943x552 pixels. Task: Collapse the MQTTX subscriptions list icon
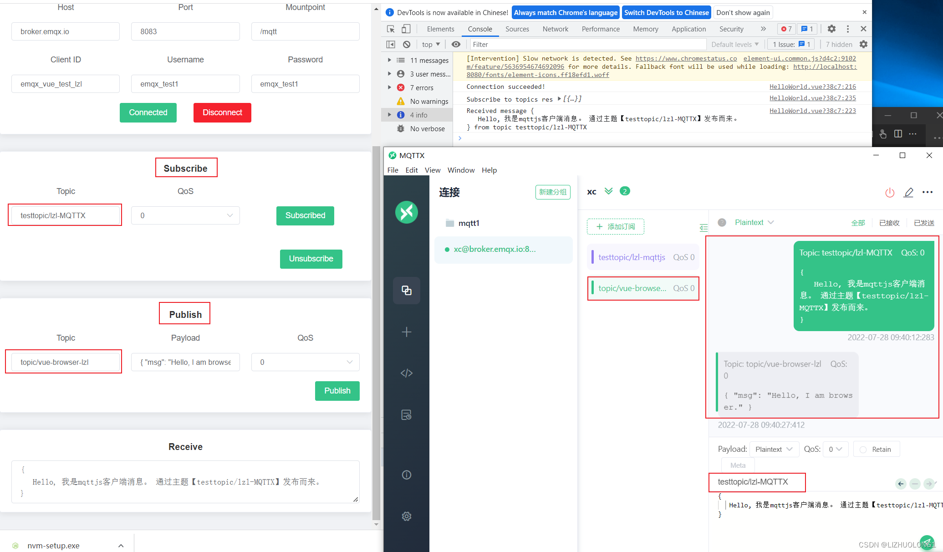point(703,228)
